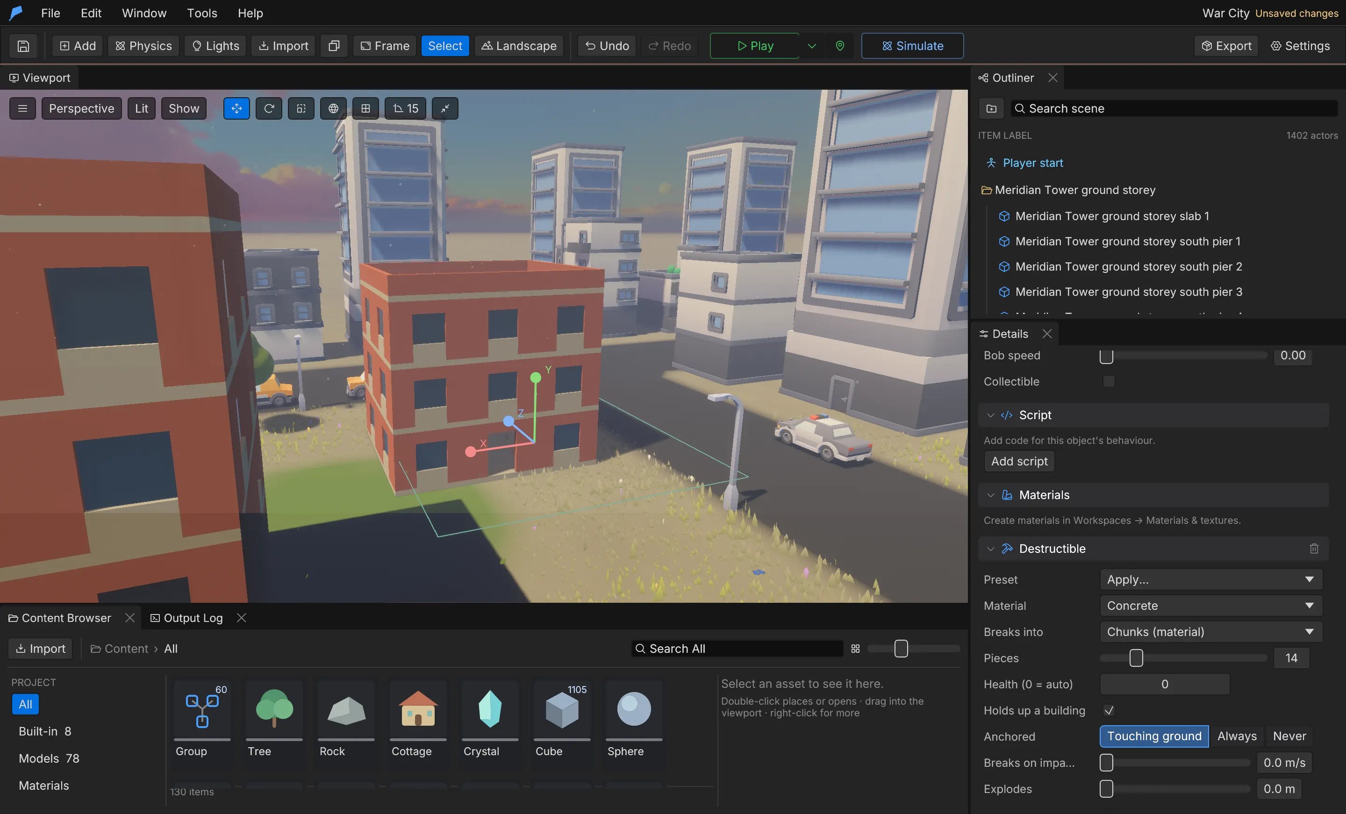Set Anchored to Always

[x=1237, y=736]
